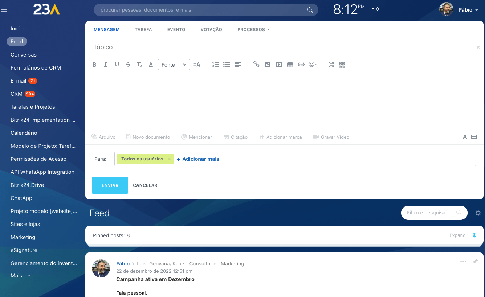Switch to the TAREFA tab

(x=143, y=29)
